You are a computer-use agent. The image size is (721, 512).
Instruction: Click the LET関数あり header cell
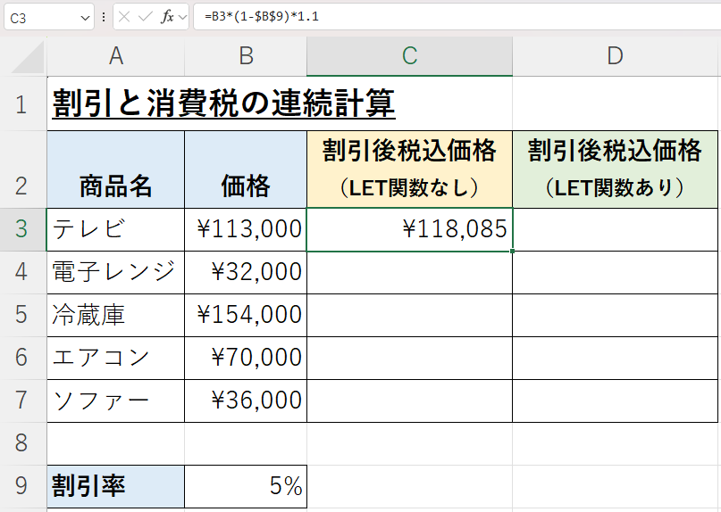(615, 169)
